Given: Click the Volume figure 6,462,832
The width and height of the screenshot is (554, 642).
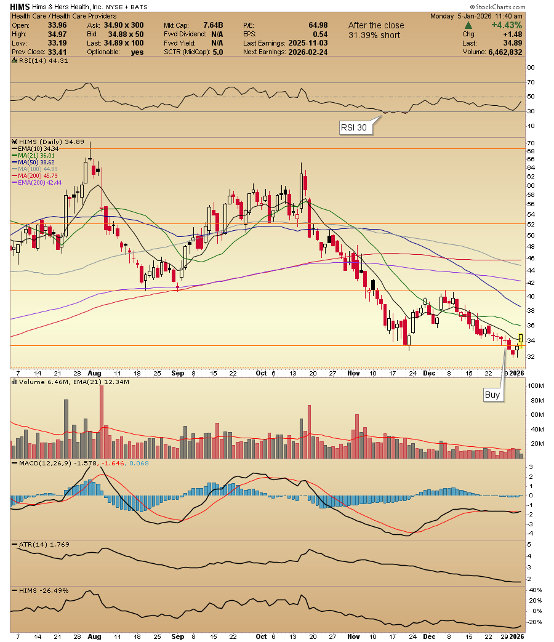Looking at the screenshot, I should click(x=505, y=52).
